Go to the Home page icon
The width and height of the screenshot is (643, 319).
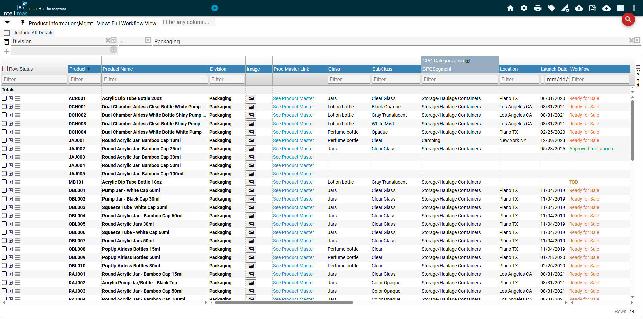[510, 8]
